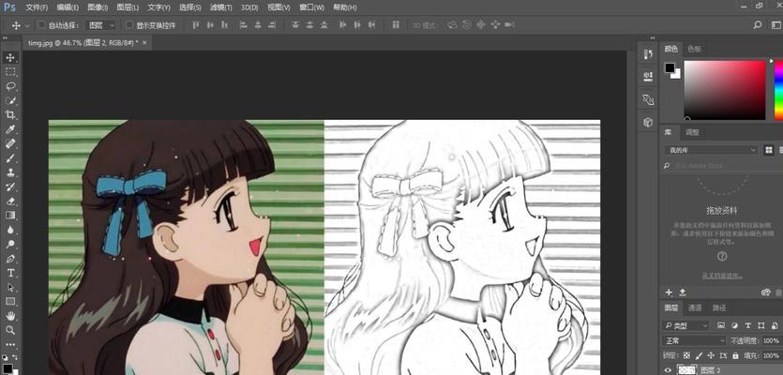
Task: Select the History Brush tool
Action: click(x=10, y=187)
